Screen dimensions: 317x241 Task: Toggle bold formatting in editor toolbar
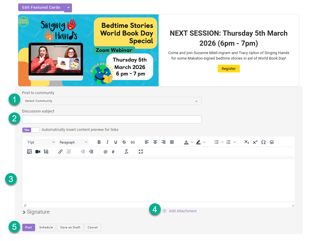99,142
